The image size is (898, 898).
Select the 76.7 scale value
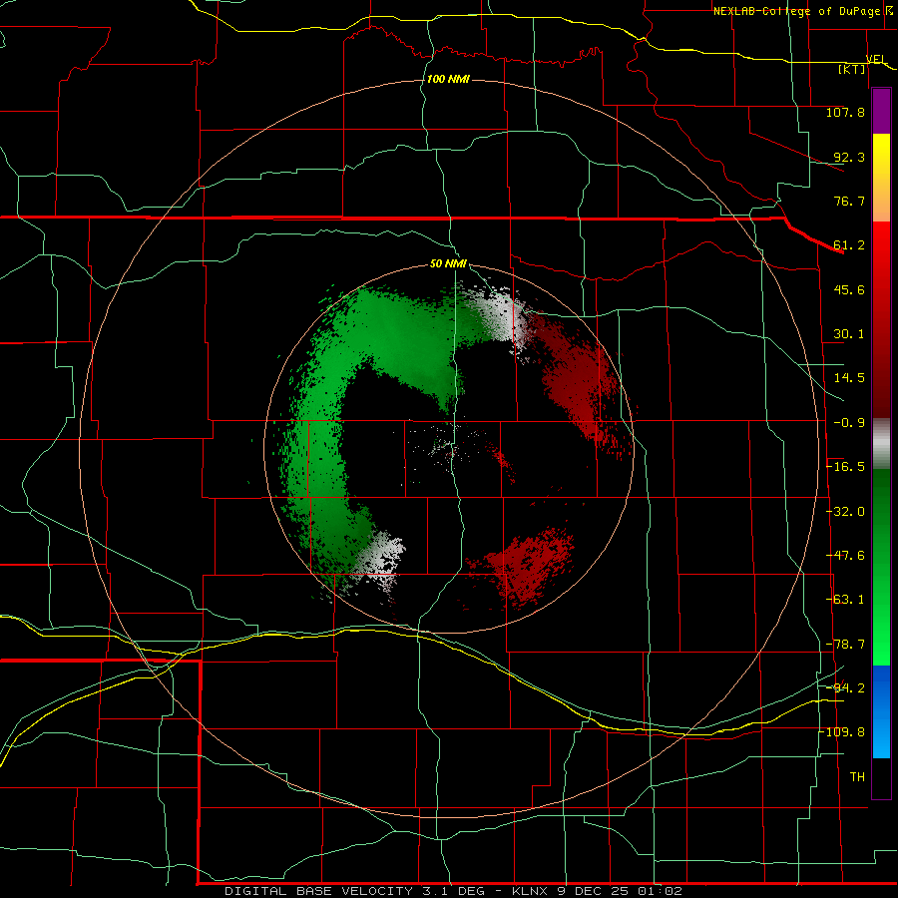tap(849, 201)
